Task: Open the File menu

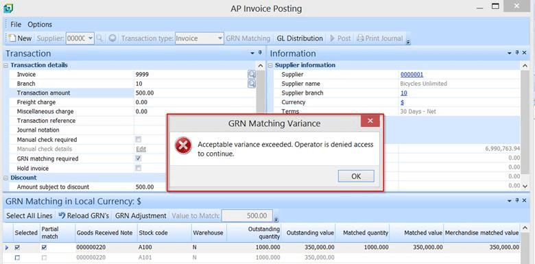Action: pos(16,25)
